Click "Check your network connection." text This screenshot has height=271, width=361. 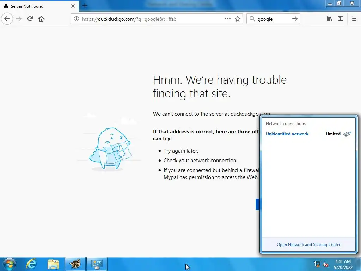[200, 161]
